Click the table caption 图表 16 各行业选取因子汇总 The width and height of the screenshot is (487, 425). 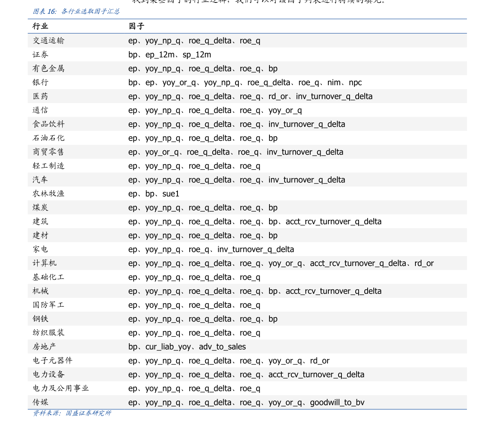tap(76, 11)
